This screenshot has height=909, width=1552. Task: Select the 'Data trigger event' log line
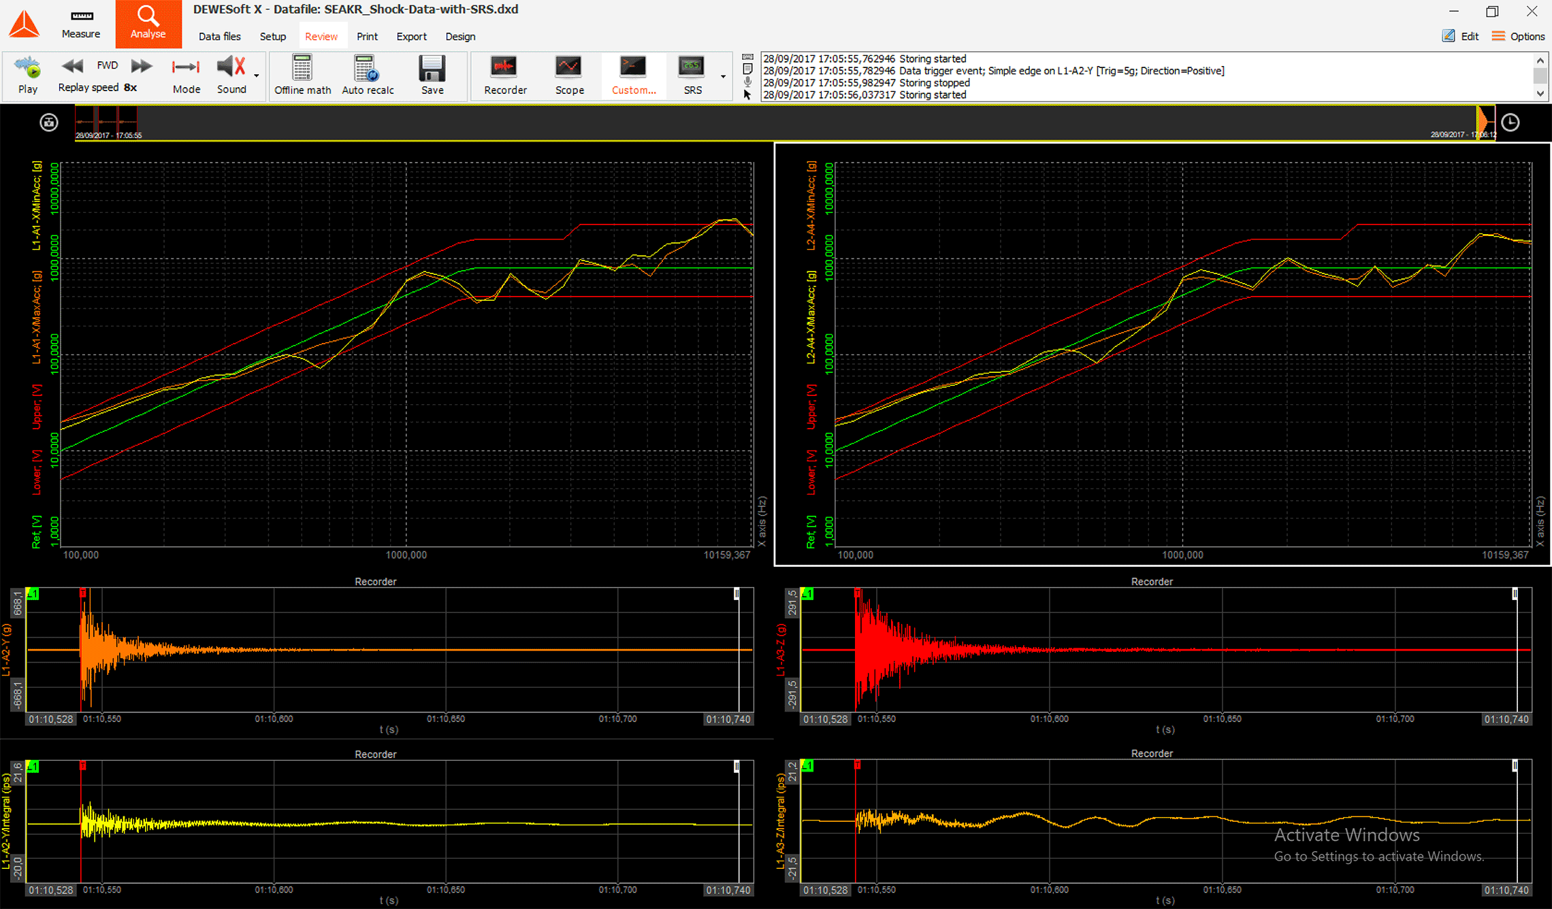[993, 71]
